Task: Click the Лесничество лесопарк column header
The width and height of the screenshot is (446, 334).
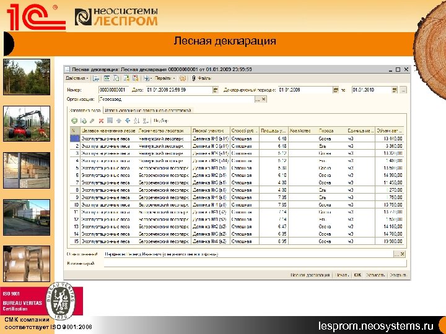Action: tap(164, 131)
